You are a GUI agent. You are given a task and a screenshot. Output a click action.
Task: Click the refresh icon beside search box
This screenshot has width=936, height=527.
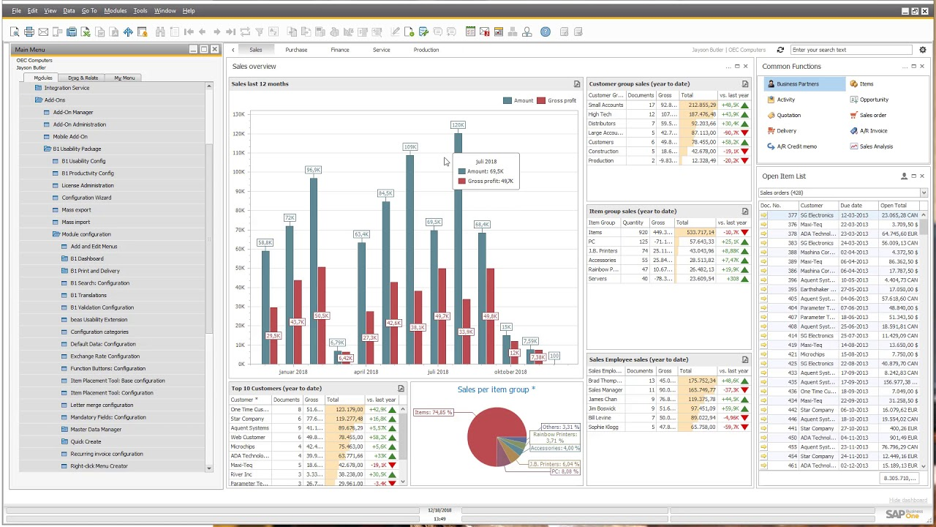click(780, 50)
